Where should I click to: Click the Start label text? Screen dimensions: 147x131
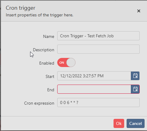(50, 76)
